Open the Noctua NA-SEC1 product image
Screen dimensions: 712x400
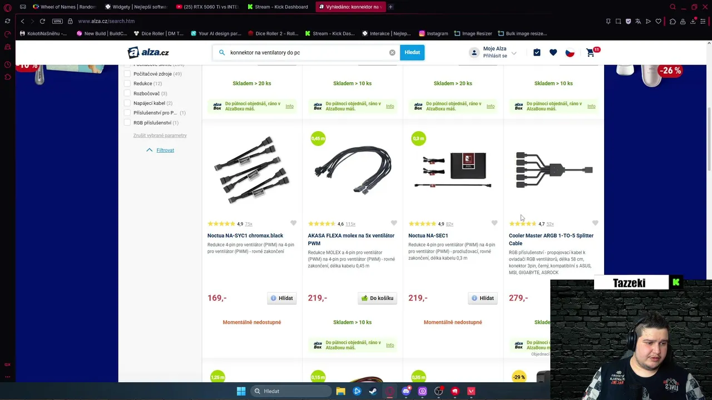453,170
